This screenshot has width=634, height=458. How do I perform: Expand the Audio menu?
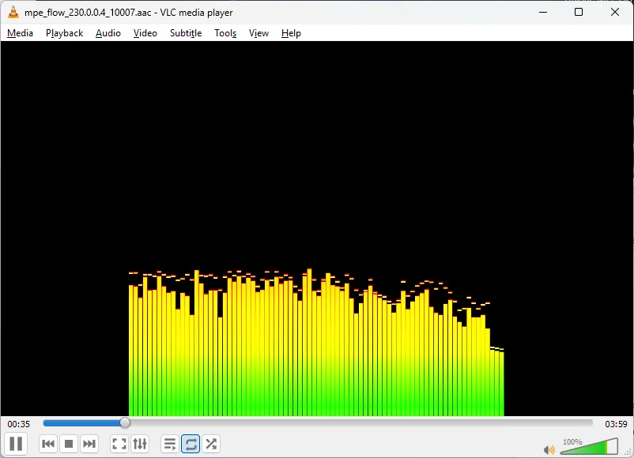(108, 33)
